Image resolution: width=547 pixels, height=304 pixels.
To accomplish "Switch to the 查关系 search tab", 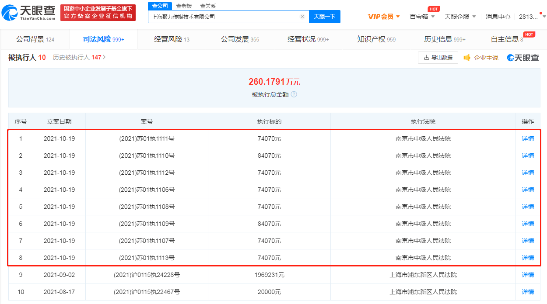I will pos(208,6).
